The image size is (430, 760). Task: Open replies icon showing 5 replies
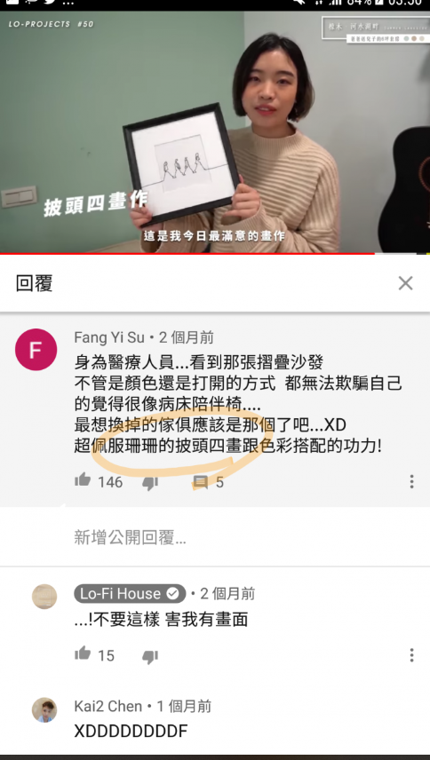(x=200, y=482)
